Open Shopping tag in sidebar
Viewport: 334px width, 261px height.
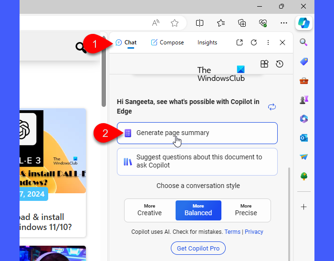point(304,62)
